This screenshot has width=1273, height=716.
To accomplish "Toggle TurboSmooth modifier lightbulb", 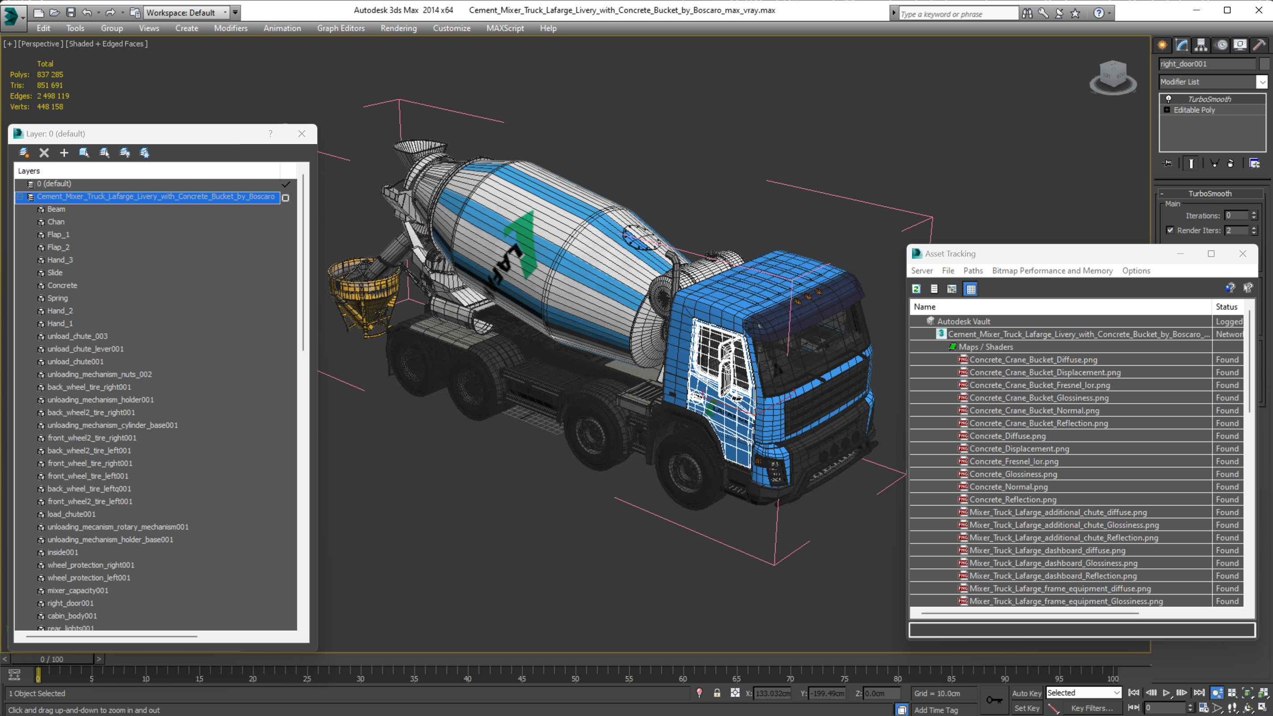I will pyautogui.click(x=1169, y=99).
